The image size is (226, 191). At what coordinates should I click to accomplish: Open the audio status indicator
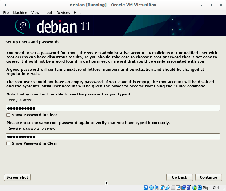(x=157, y=188)
